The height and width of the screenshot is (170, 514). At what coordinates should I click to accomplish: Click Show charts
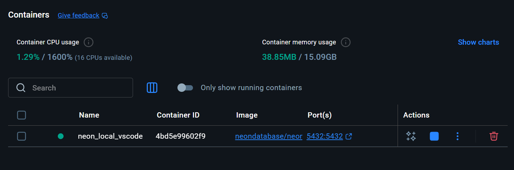478,42
